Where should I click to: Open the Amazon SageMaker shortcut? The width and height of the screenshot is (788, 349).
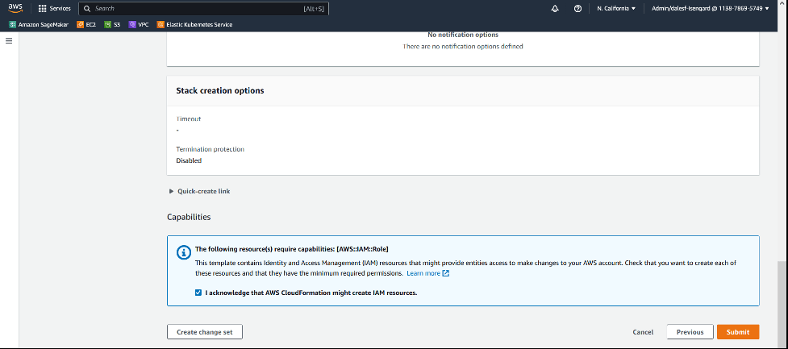click(x=40, y=24)
